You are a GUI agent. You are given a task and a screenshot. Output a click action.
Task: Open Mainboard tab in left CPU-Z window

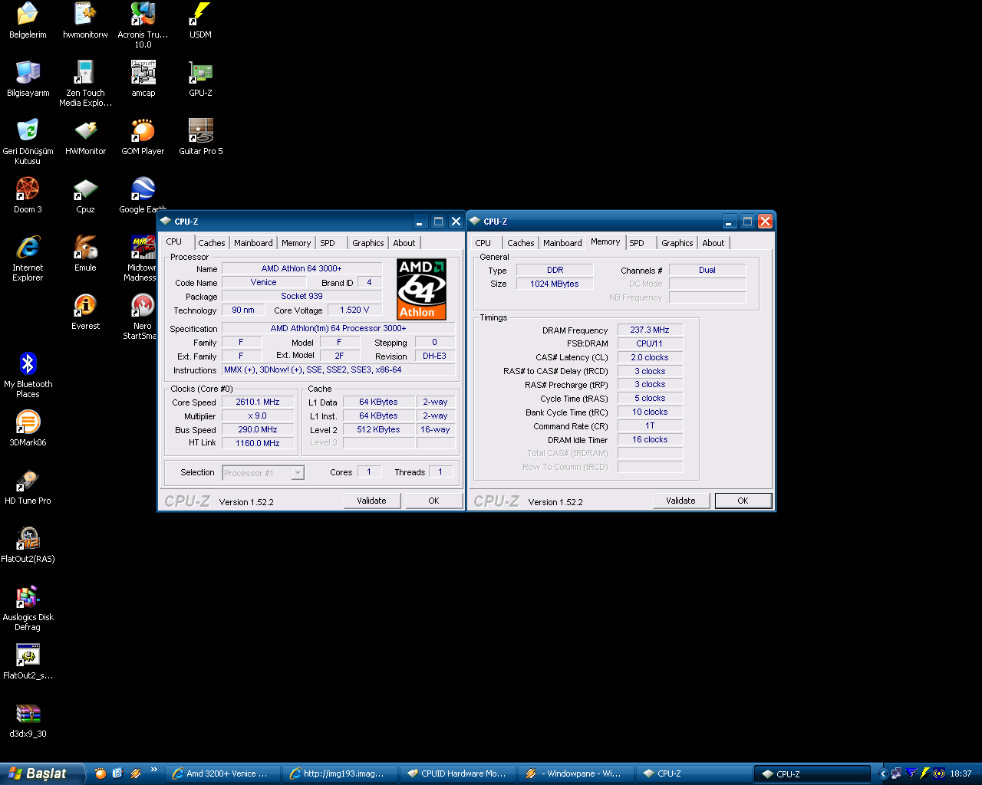(253, 243)
